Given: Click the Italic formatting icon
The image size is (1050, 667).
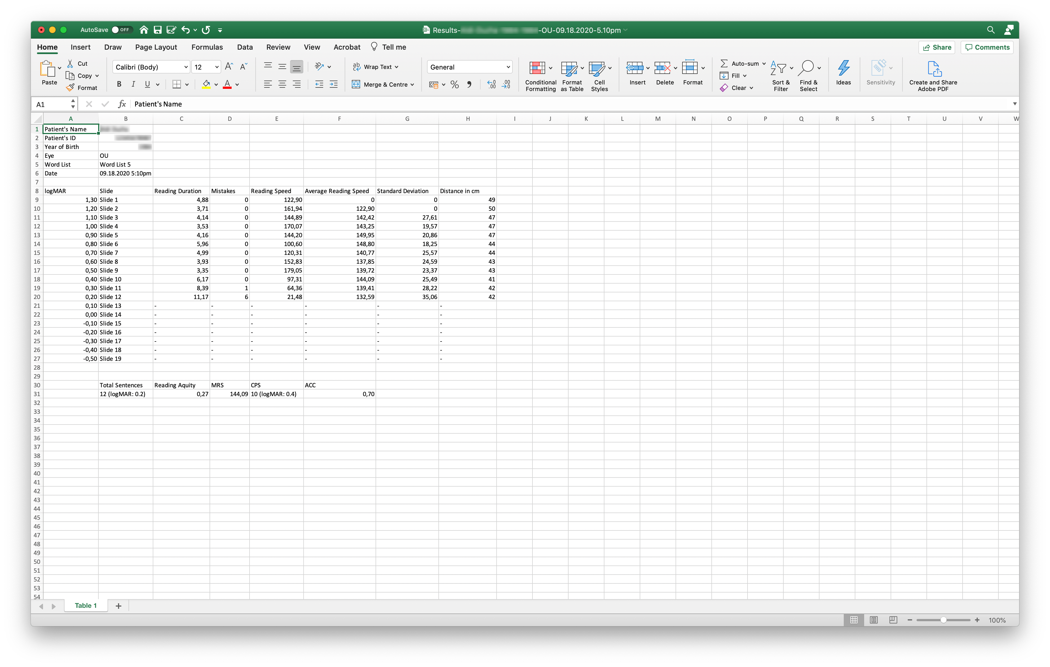Looking at the screenshot, I should tap(133, 85).
